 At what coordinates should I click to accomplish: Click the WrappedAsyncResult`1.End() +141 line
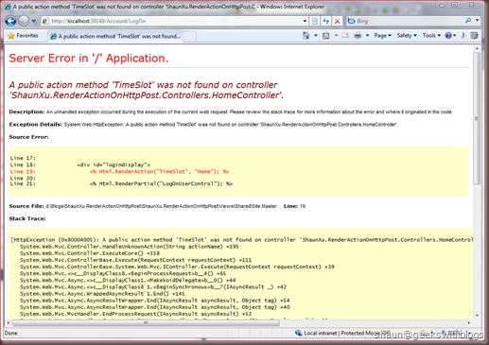click(x=102, y=294)
